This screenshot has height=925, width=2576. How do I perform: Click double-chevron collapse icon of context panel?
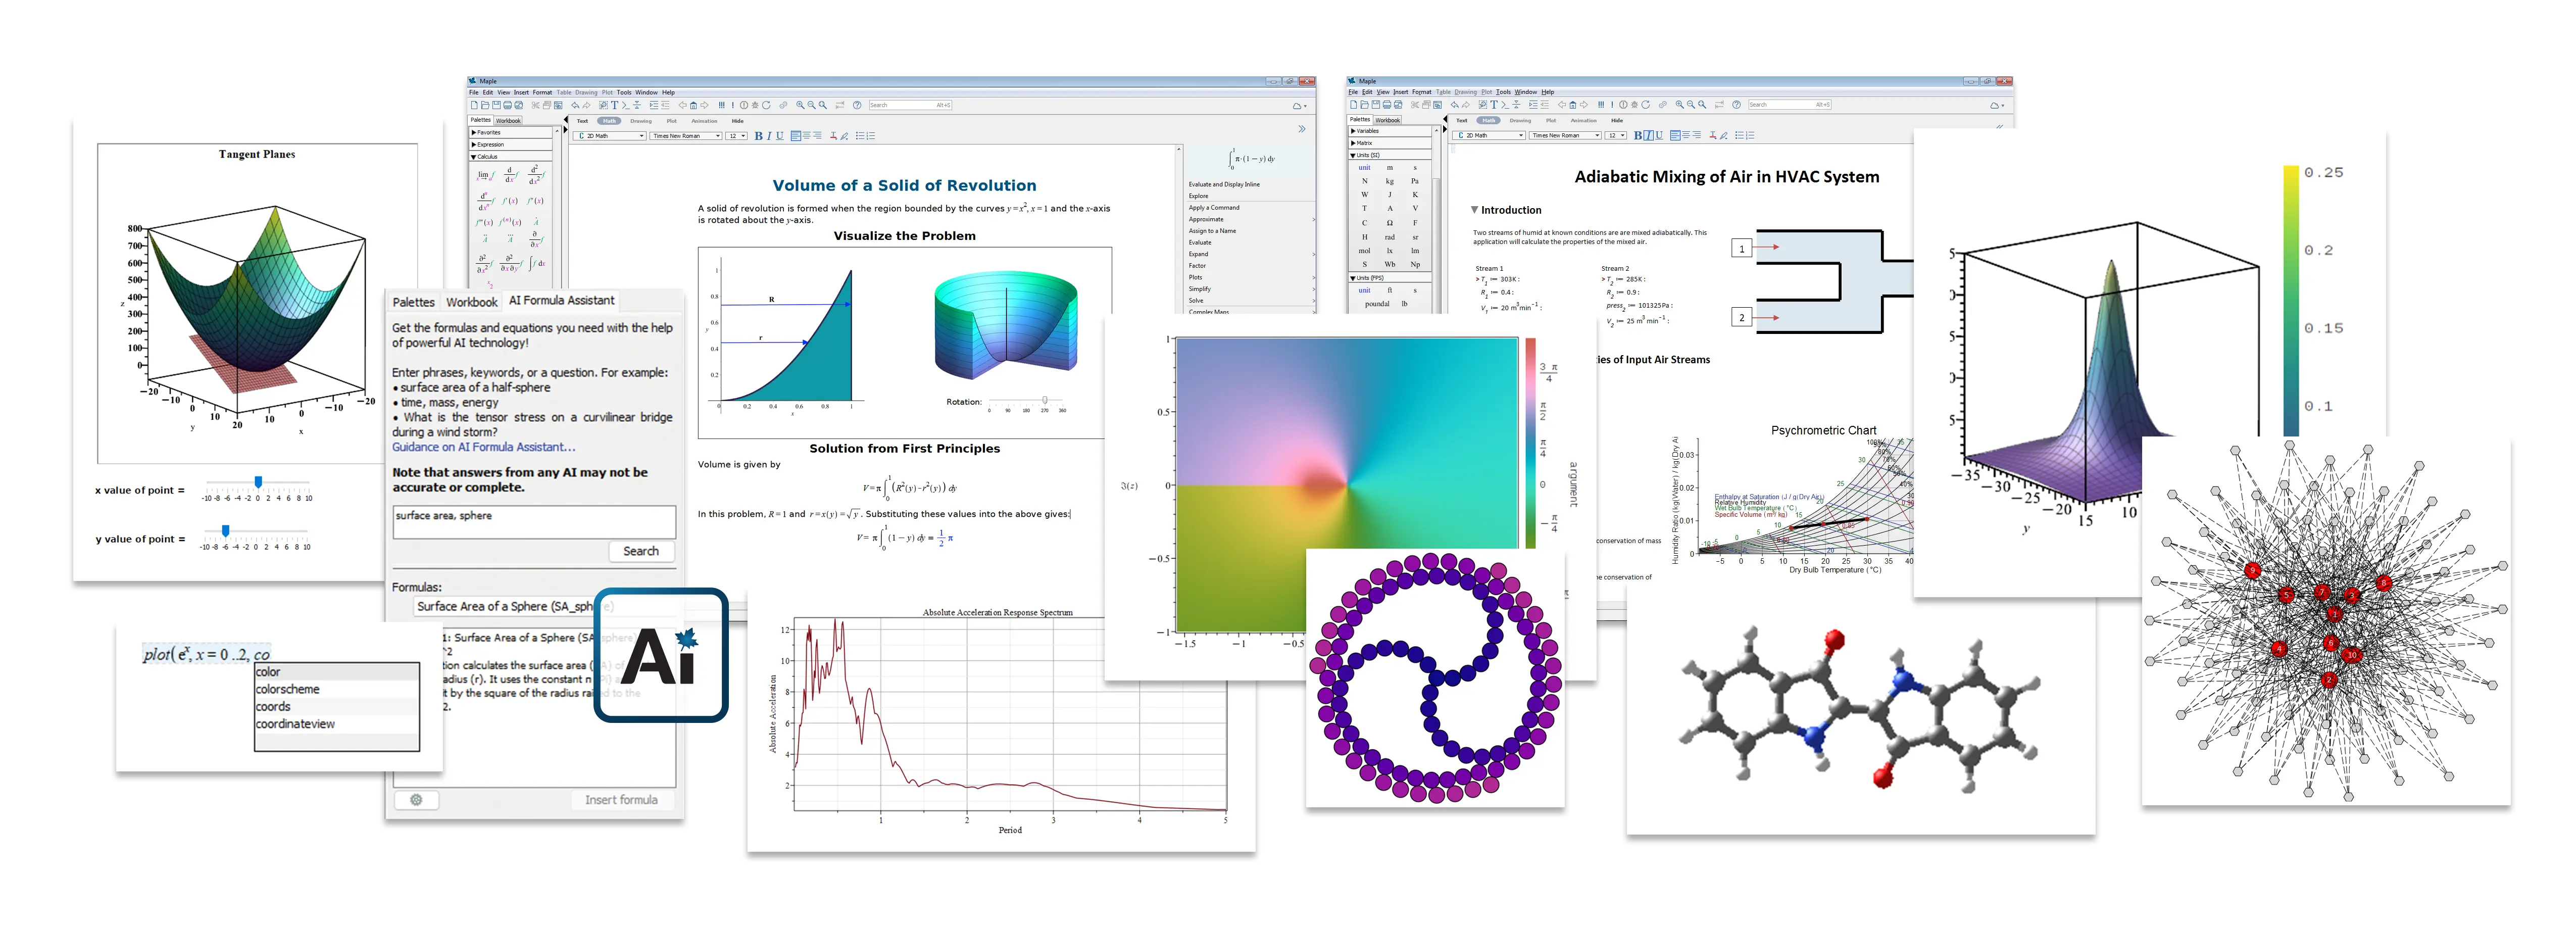point(1301,129)
